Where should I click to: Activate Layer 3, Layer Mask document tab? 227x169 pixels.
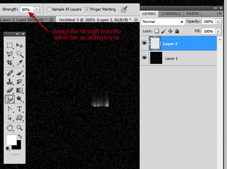(x=24, y=20)
